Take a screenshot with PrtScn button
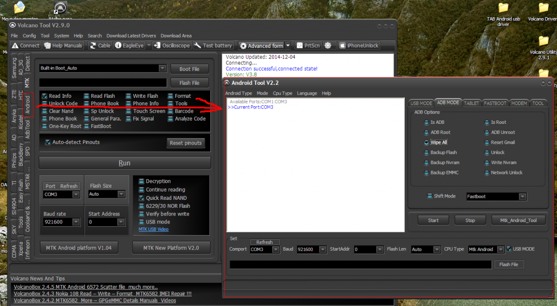The image size is (557, 306). pyautogui.click(x=308, y=45)
